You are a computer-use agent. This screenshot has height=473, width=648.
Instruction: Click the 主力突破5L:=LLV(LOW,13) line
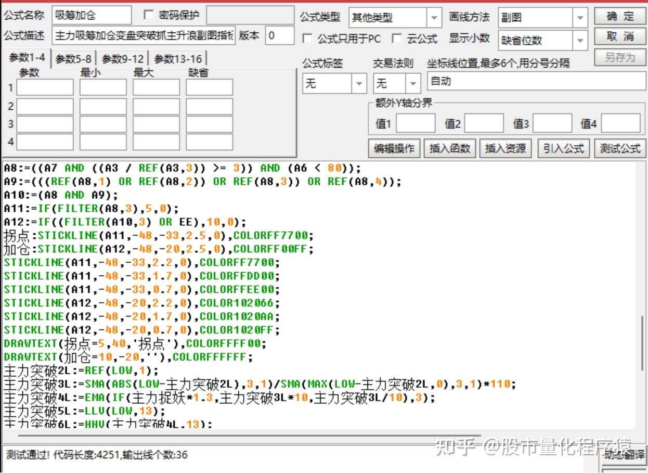point(84,412)
